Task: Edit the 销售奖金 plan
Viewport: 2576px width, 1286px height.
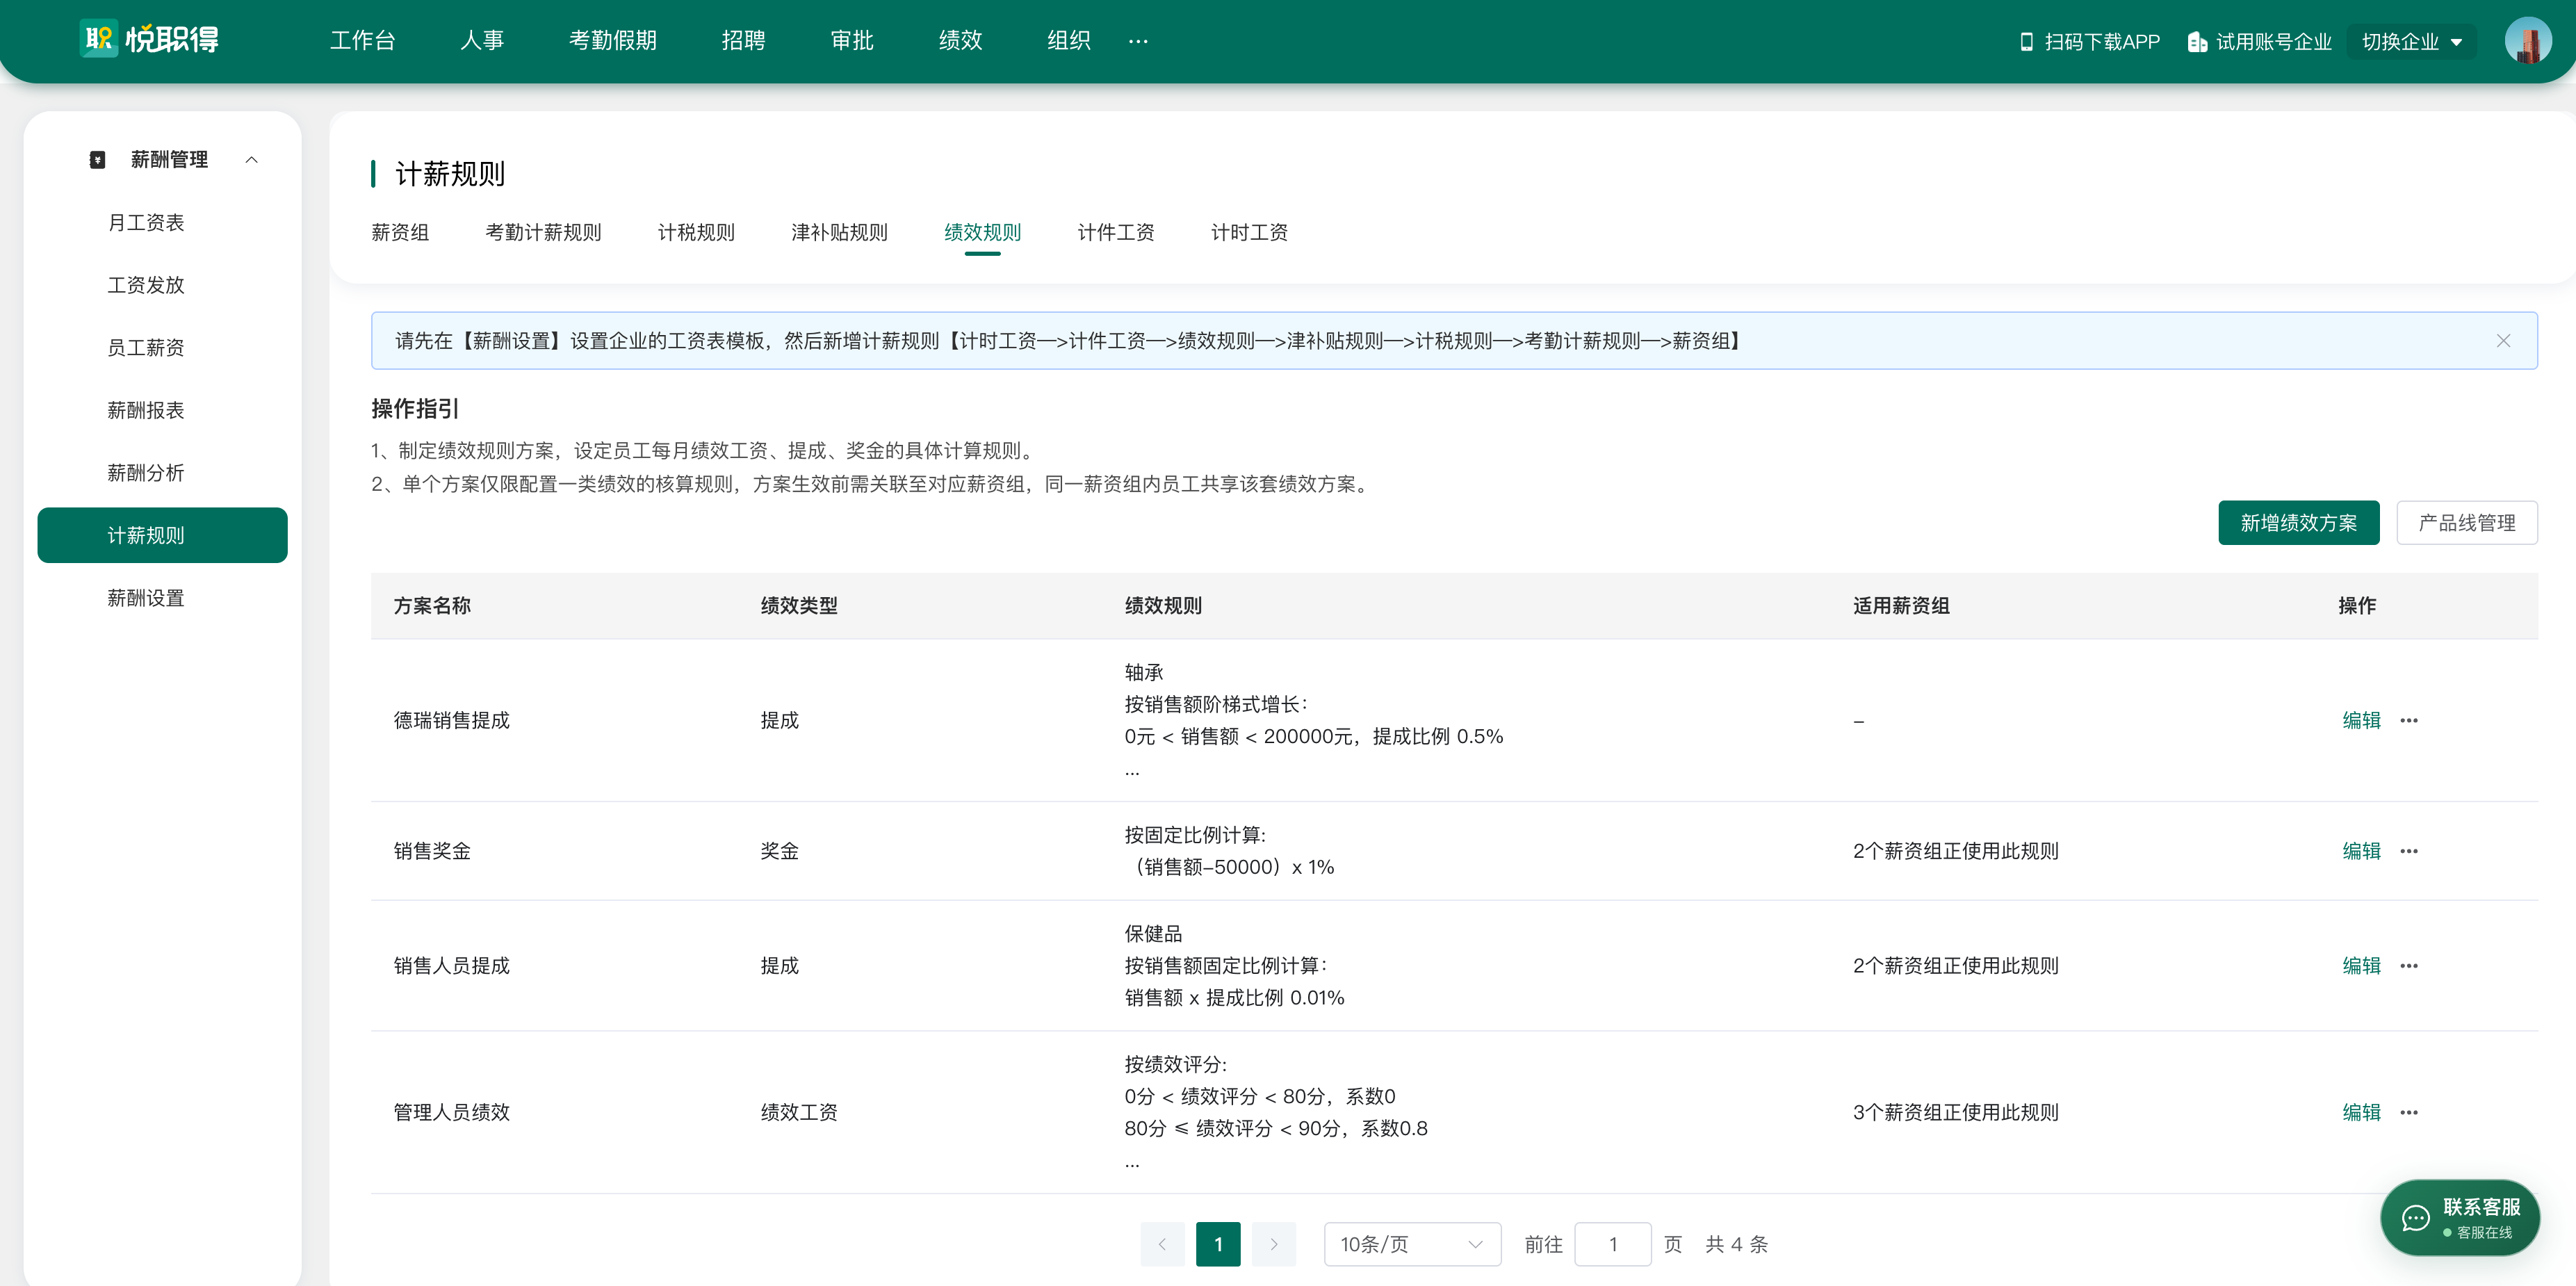Action: [2361, 851]
